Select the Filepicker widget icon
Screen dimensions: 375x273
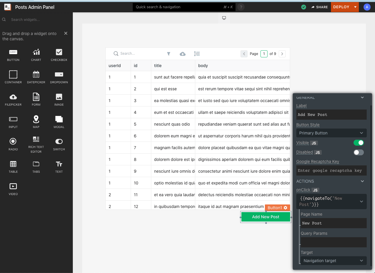[x=13, y=97]
